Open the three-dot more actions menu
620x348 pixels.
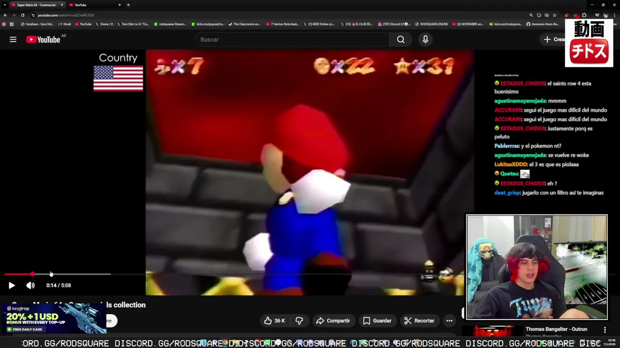tap(449, 321)
